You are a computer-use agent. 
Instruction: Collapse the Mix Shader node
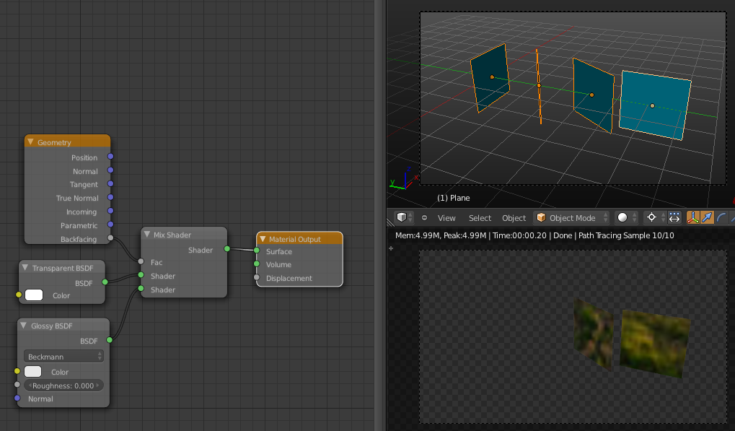(x=147, y=234)
